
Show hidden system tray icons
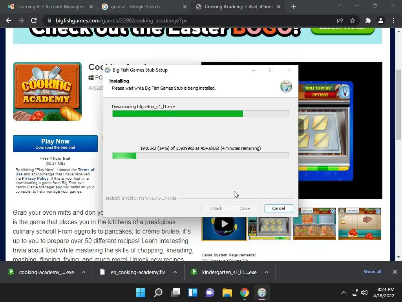click(344, 293)
